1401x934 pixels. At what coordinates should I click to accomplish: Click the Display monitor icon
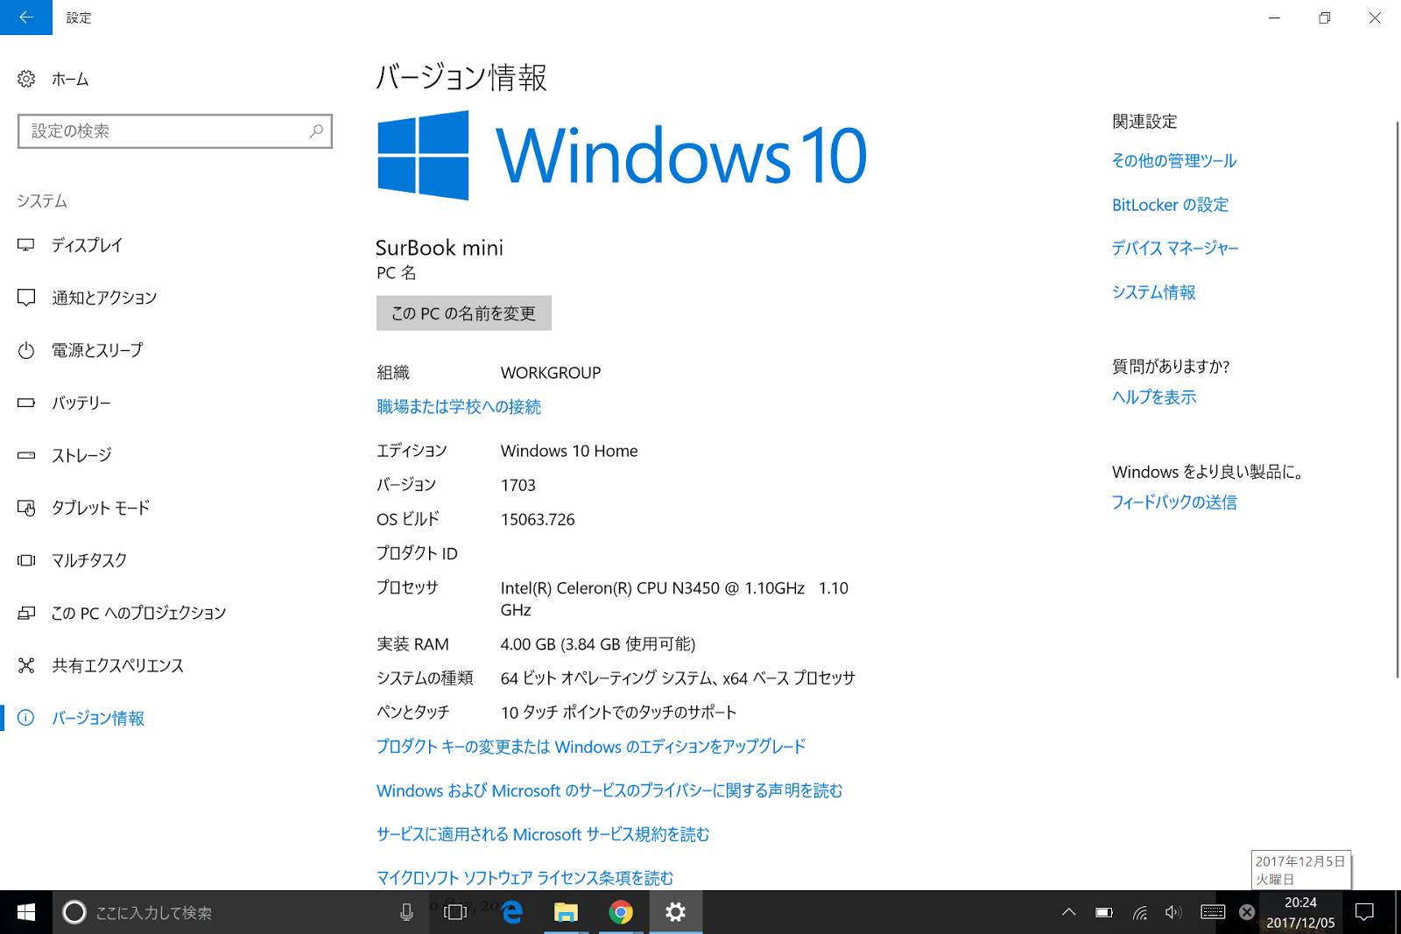(26, 245)
